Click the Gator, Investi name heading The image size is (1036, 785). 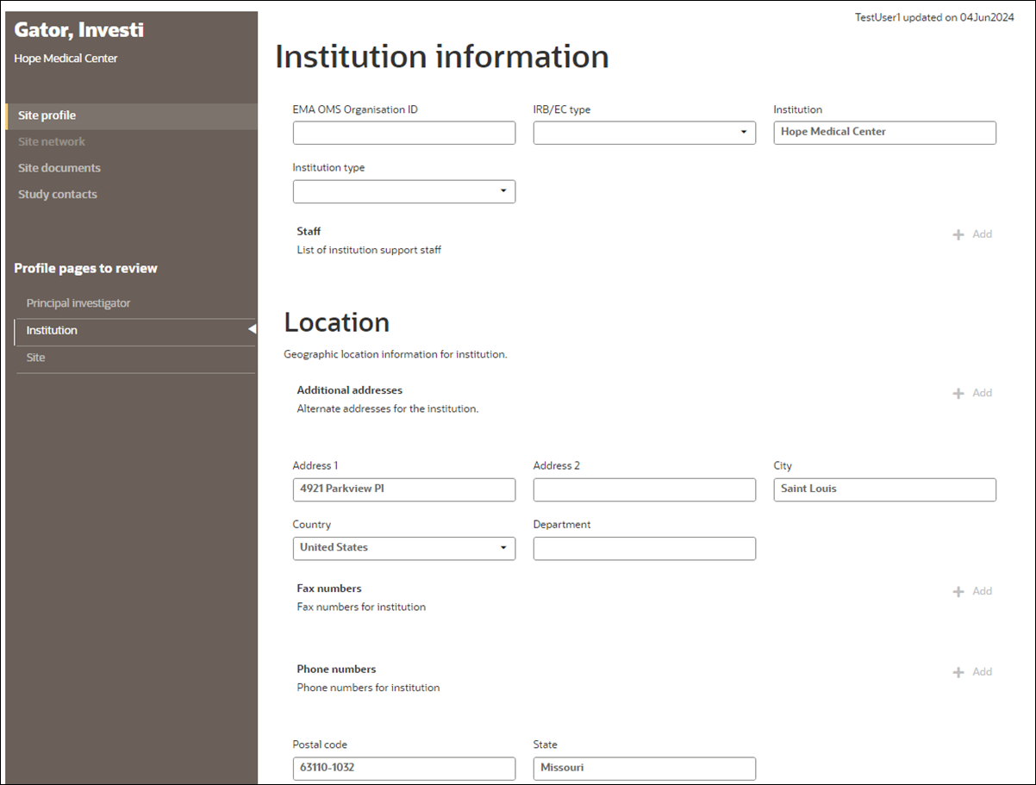(79, 31)
